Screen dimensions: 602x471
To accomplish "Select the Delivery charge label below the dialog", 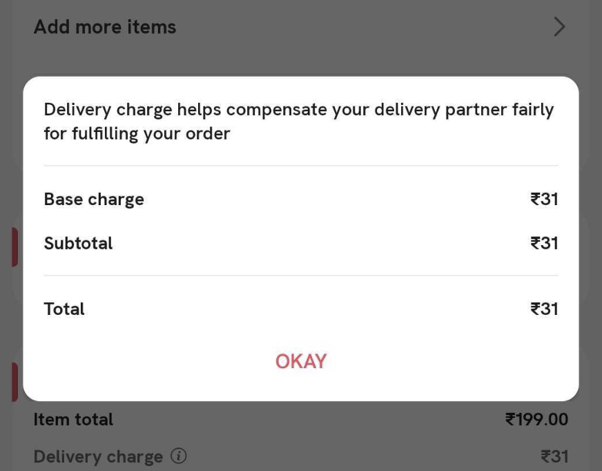I will click(98, 456).
